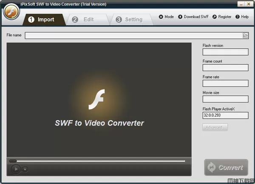Click Download SWF in the toolbar

coord(193,17)
